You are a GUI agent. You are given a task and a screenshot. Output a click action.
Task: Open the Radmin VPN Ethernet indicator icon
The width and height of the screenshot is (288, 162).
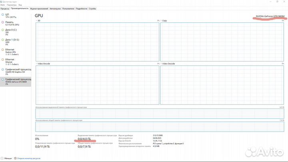point(3,50)
